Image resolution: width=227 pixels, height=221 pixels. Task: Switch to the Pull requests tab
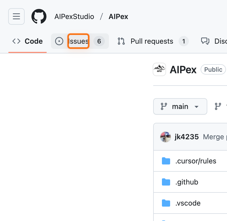point(152,41)
